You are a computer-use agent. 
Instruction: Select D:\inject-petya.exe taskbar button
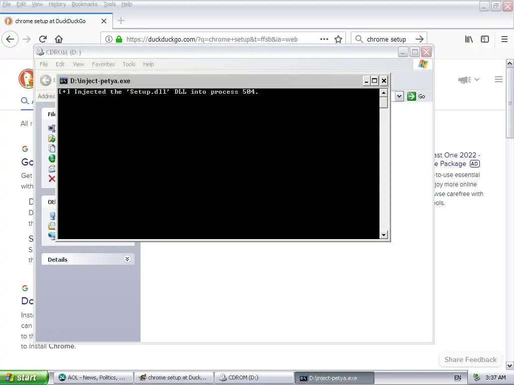point(334,378)
